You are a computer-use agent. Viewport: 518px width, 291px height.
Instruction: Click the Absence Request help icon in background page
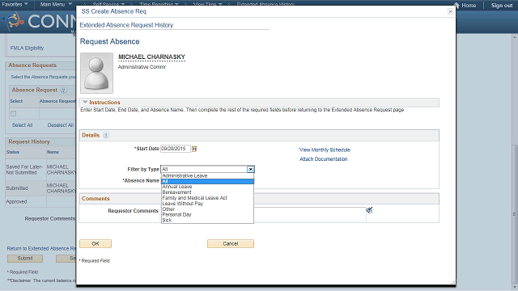[x=63, y=90]
